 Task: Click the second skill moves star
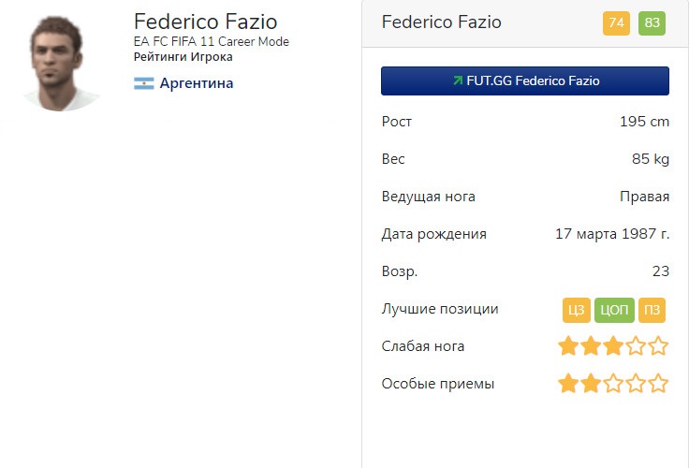(591, 384)
